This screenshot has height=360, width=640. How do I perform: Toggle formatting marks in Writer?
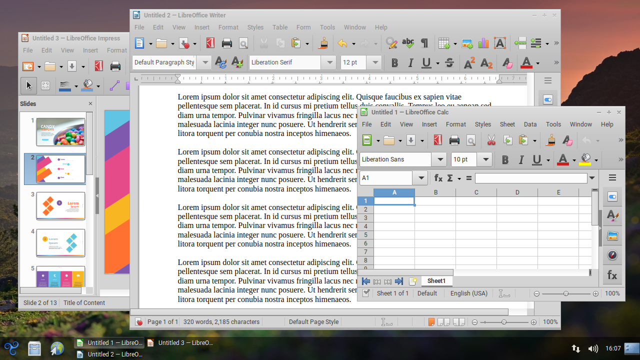424,43
